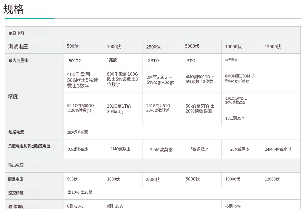Select the 绝缘电阻 section header
301x209 pixels.
(x=16, y=33)
